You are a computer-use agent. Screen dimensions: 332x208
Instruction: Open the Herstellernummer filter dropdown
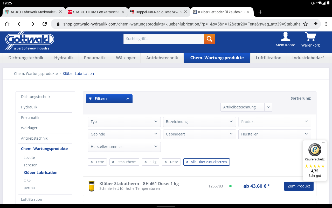[x=124, y=147]
